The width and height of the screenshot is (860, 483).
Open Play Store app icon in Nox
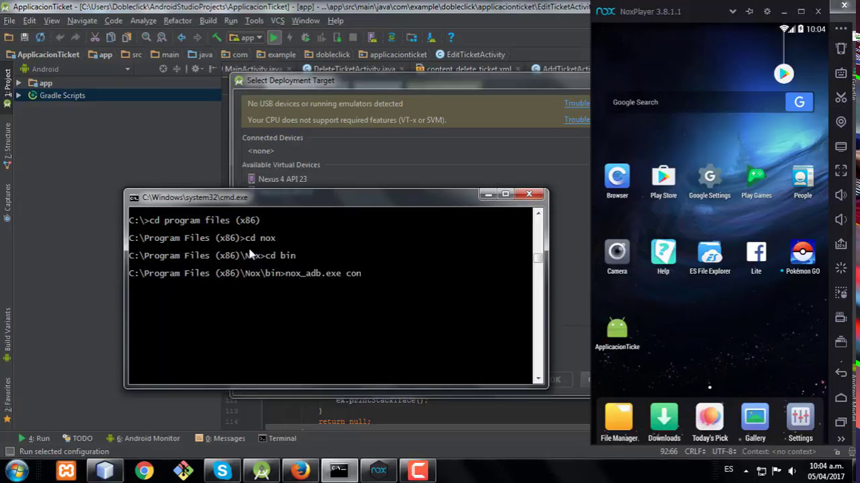click(x=663, y=182)
